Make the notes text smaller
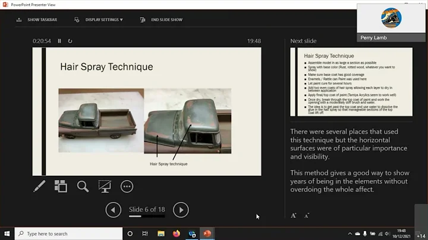428x240 pixels. point(307,216)
